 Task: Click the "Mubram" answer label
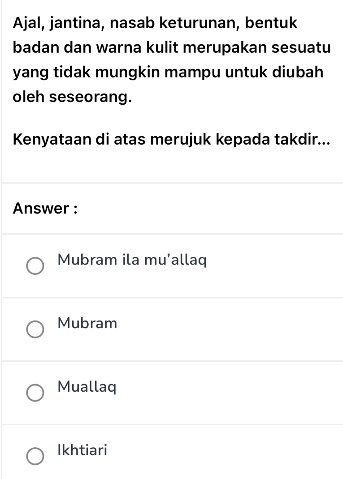(88, 323)
